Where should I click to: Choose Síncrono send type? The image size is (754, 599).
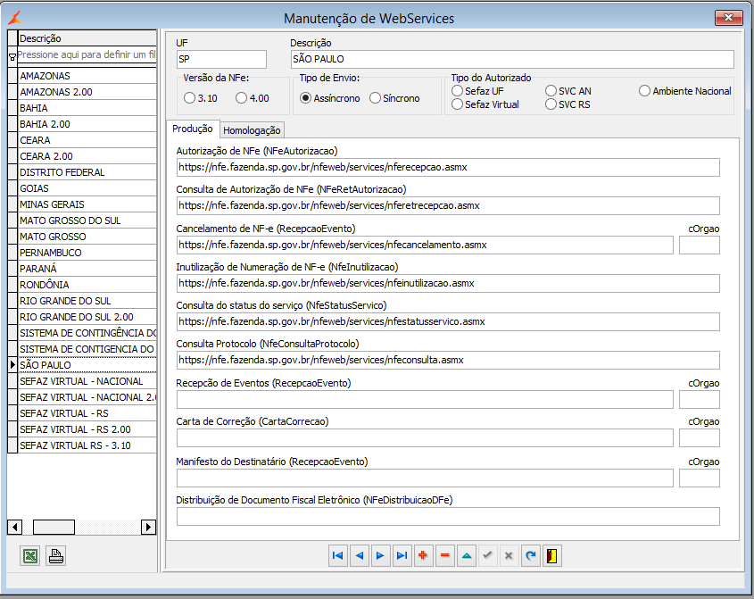(x=376, y=98)
